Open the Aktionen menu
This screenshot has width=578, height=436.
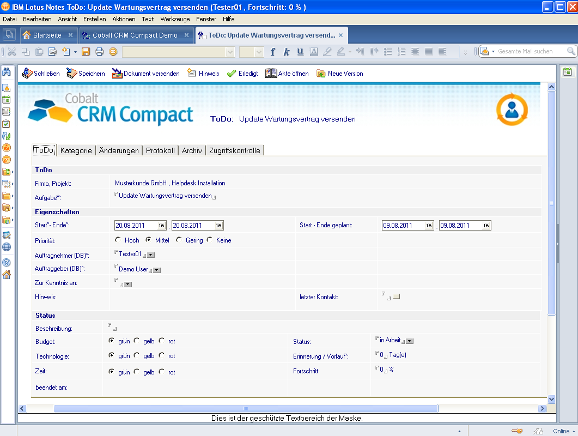pos(124,19)
